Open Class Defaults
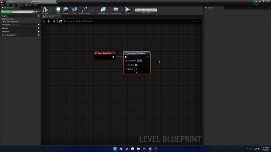Image resolution: width=271 pixels, height=152 pixels. (116, 10)
